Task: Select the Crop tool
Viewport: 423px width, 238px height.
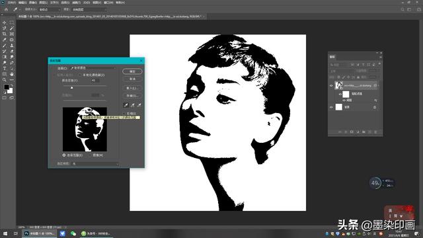Action: pos(5,34)
